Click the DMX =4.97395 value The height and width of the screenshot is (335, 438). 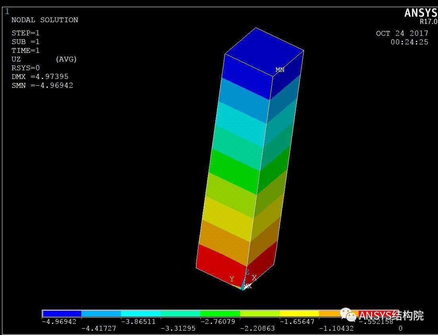click(40, 77)
